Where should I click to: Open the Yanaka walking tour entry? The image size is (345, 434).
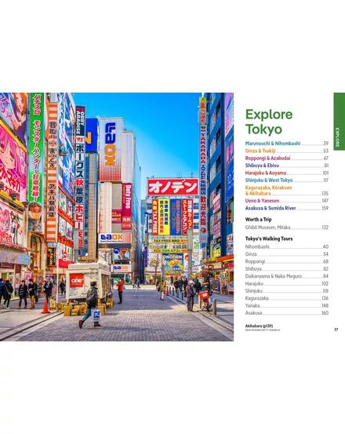pos(287,305)
